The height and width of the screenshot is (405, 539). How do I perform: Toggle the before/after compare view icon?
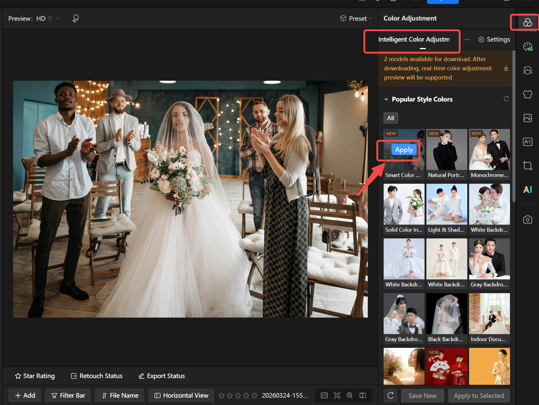[363, 395]
